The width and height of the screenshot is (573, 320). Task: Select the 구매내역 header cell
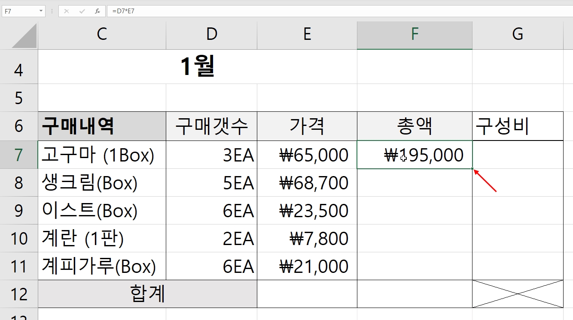tap(102, 126)
